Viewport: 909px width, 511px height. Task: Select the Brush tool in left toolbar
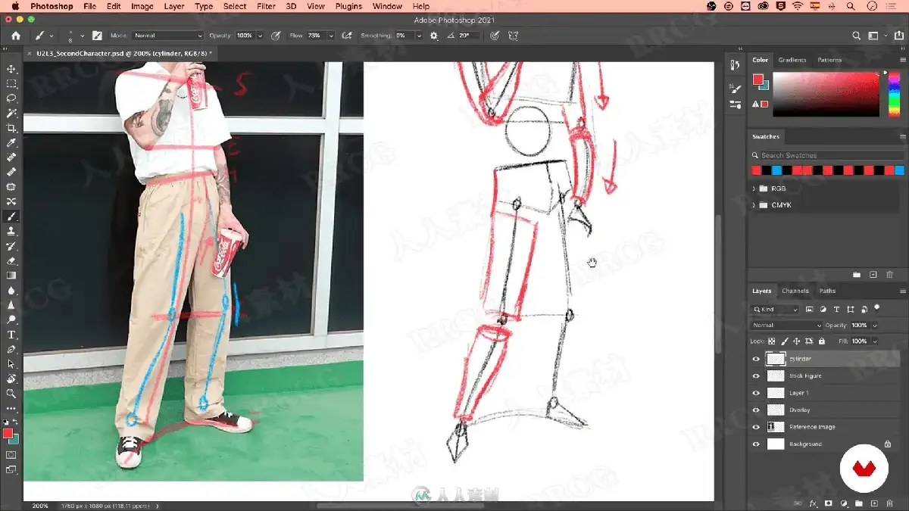11,216
